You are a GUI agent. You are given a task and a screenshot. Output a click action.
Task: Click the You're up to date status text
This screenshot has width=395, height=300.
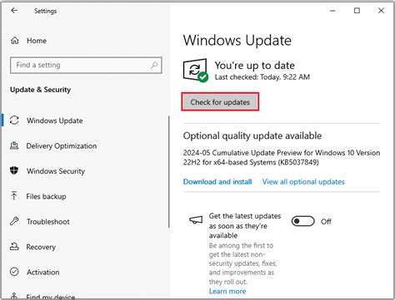[254, 66]
